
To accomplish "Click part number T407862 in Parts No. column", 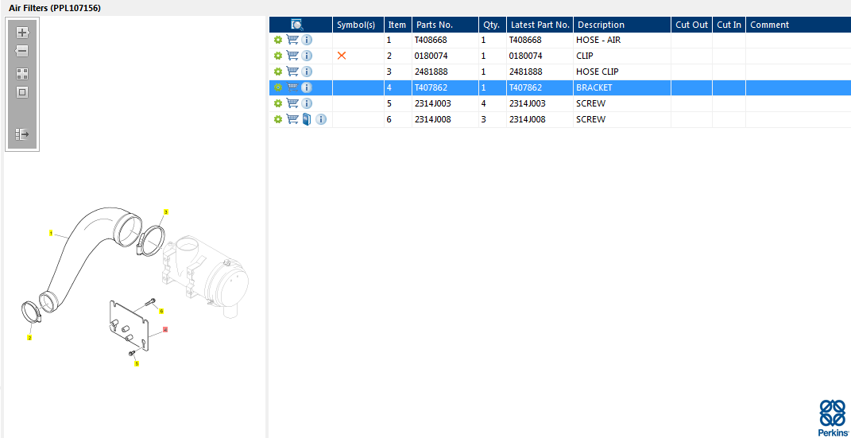I will (431, 87).
